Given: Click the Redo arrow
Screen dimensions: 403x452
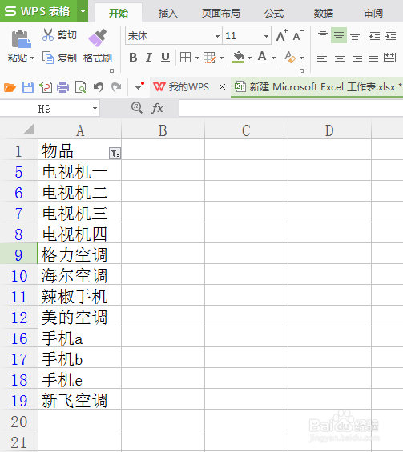Looking at the screenshot, I should (116, 87).
